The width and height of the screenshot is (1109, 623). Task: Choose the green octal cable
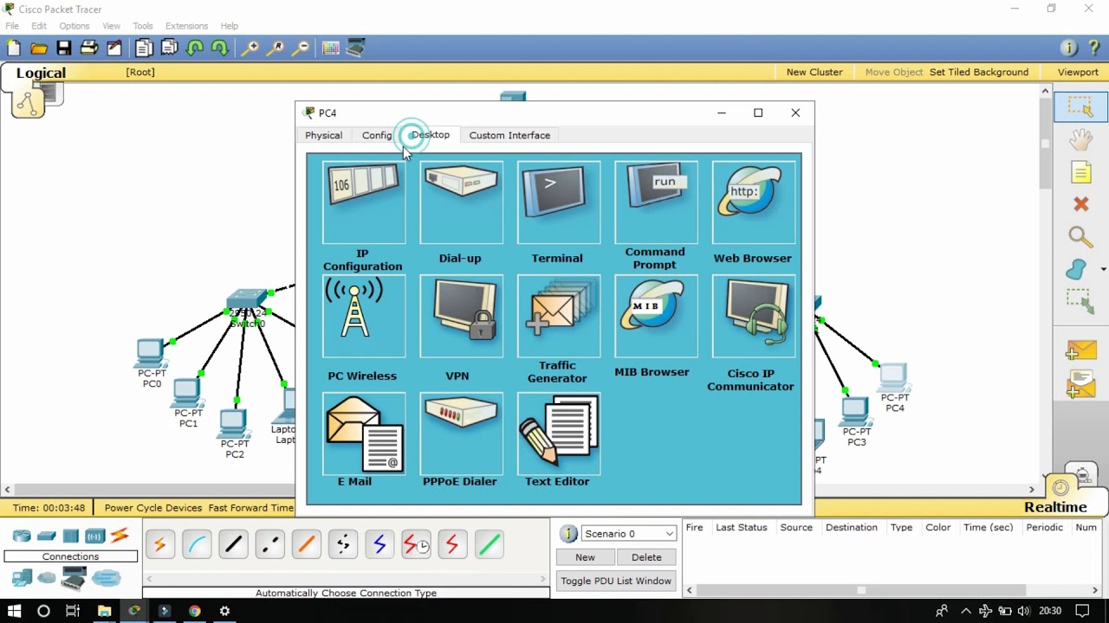click(489, 544)
